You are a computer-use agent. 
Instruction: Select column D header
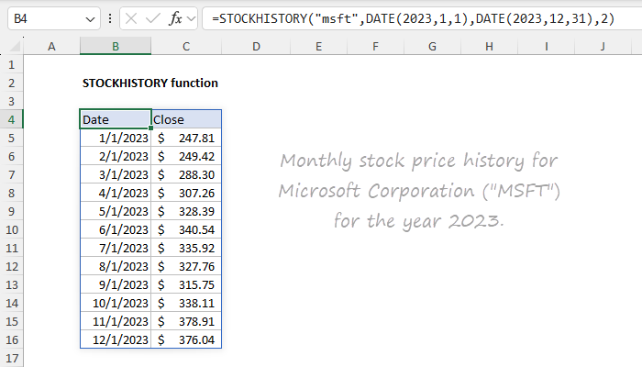point(256,46)
